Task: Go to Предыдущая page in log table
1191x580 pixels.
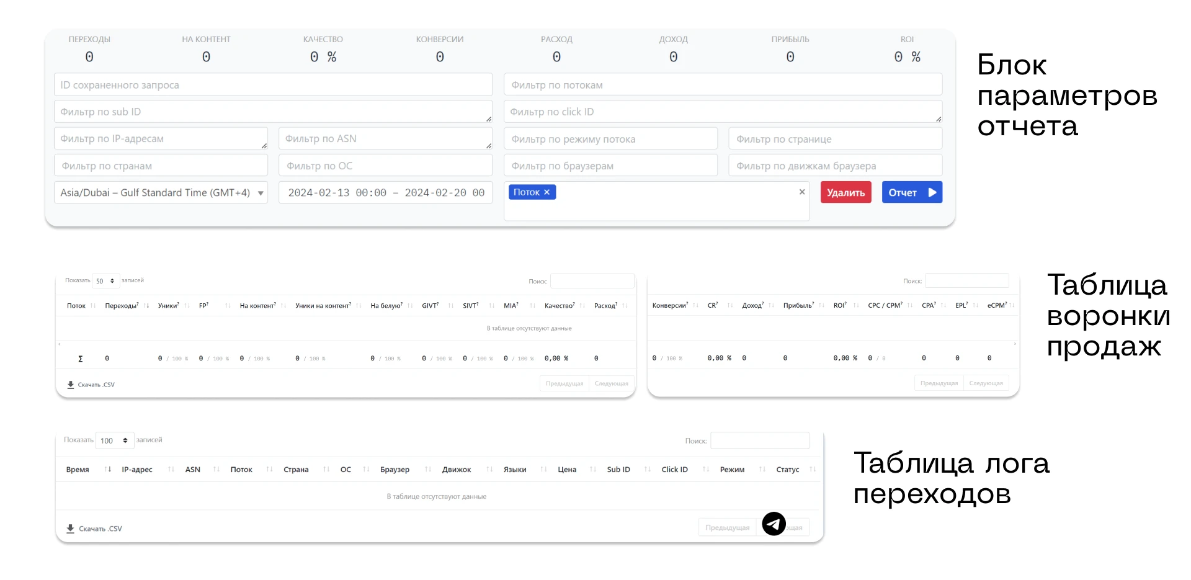Action: [x=727, y=527]
